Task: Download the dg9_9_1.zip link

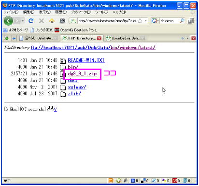Action: (x=82, y=74)
